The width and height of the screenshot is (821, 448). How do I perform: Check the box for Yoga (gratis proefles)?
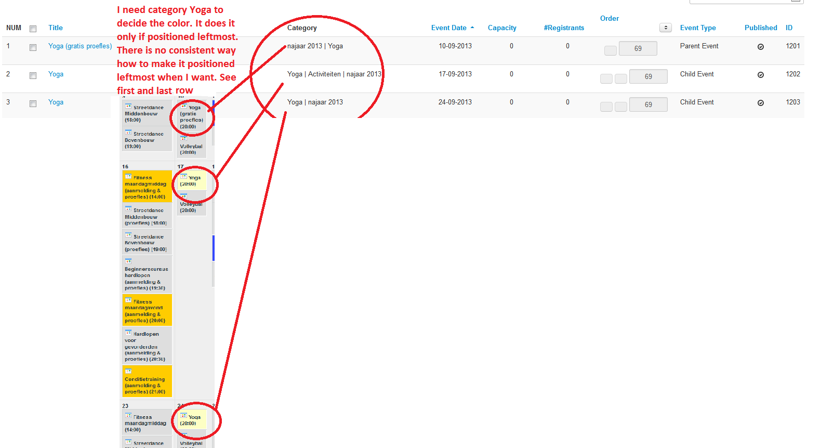click(x=33, y=48)
